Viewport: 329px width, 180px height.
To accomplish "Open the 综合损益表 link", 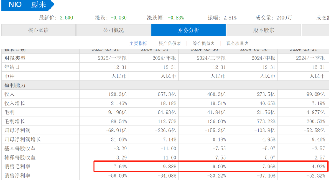I will pos(203,44).
